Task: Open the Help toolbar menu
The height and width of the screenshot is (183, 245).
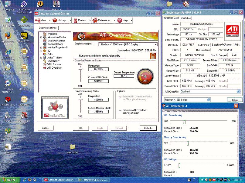Action: point(125,20)
